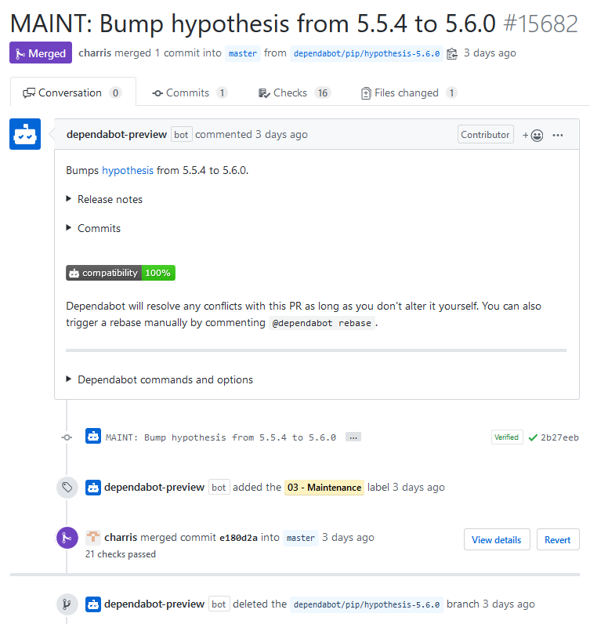Click deleted branch name dependabot/pip/hypothesis-5.6.0
Viewport: 590px width, 624px height.
(367, 604)
